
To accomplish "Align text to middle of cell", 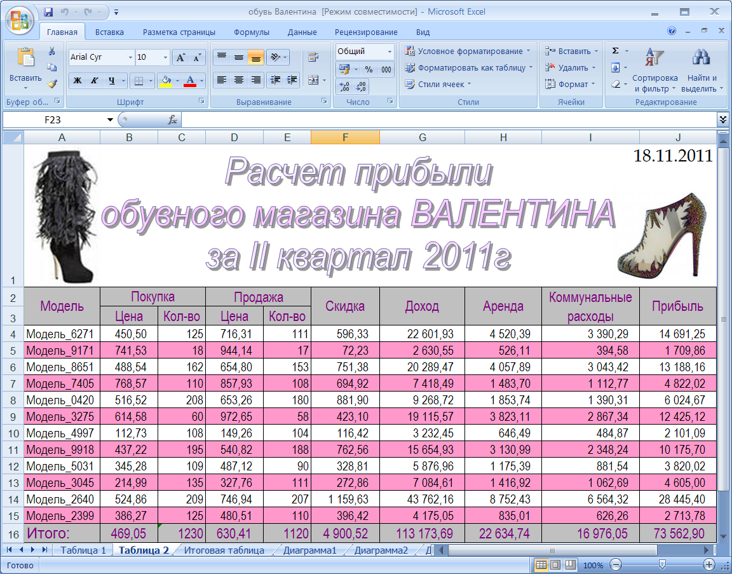I will [238, 57].
